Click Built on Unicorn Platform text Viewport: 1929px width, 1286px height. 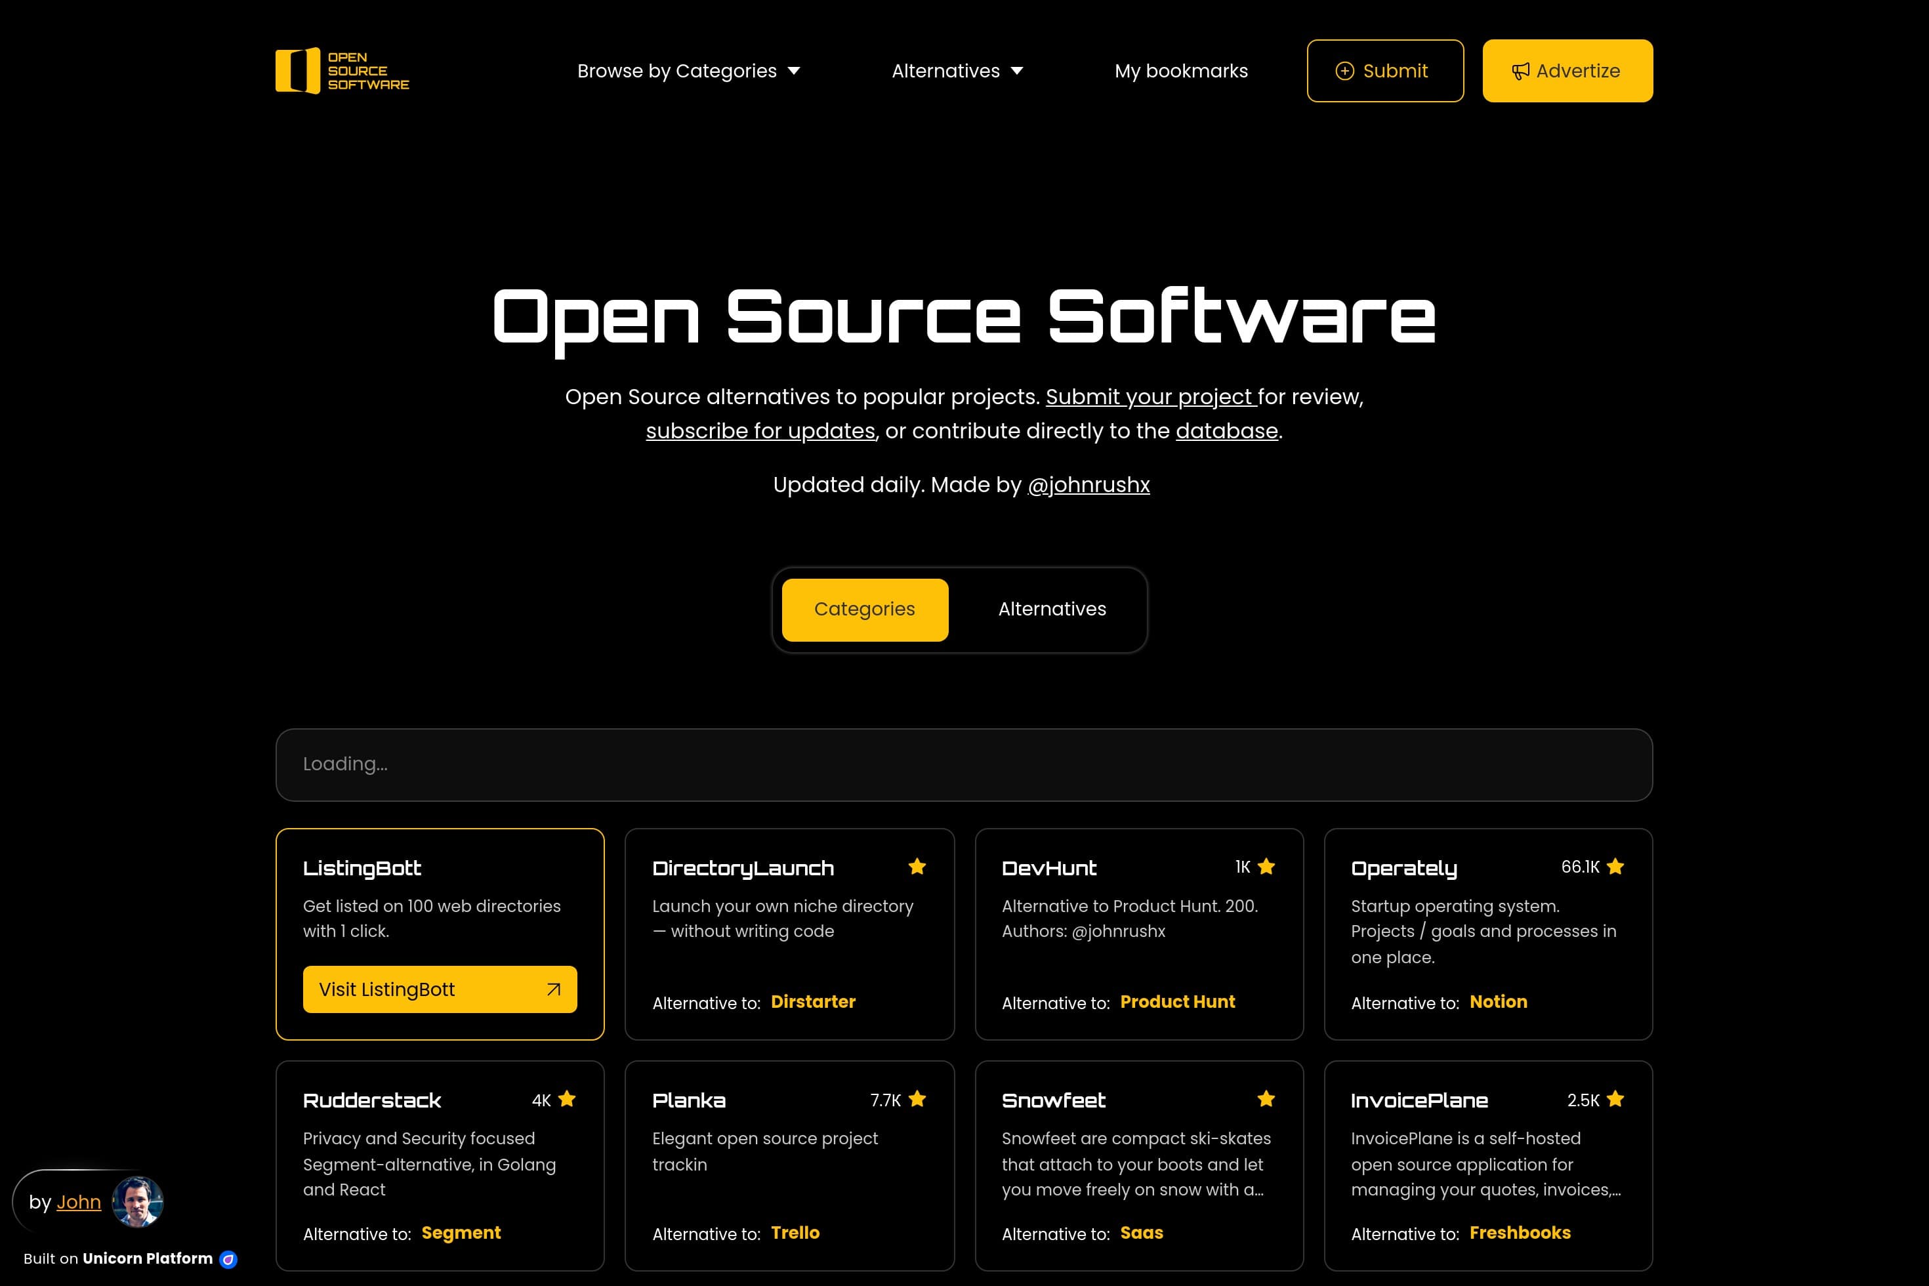118,1259
